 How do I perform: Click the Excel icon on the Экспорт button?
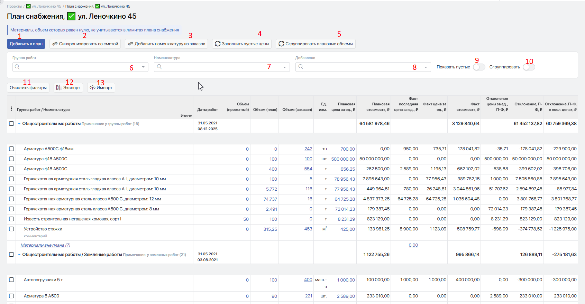pos(59,88)
